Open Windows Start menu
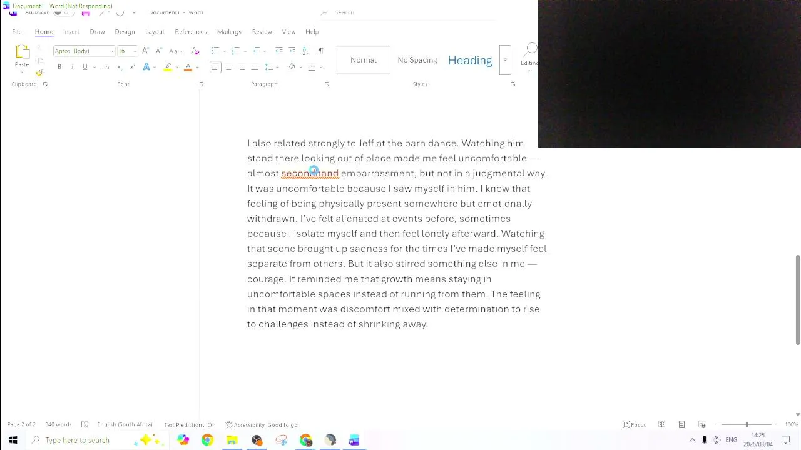 coord(13,441)
